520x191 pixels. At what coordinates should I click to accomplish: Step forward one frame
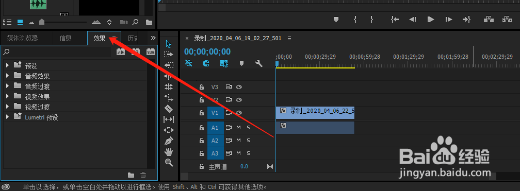click(448, 20)
